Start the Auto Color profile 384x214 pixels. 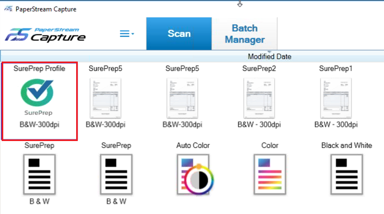[195, 174]
